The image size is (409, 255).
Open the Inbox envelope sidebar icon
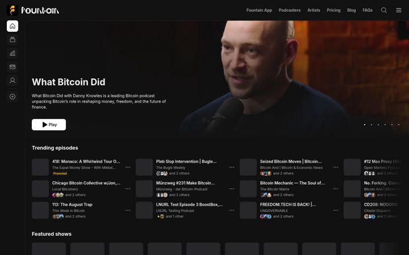pos(12,67)
